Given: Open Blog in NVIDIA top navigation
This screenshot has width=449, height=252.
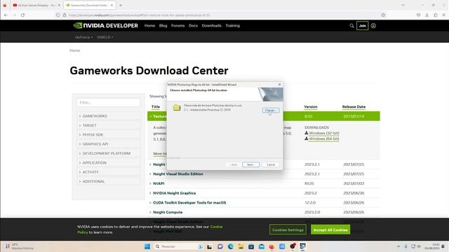Looking at the screenshot, I should [x=163, y=26].
